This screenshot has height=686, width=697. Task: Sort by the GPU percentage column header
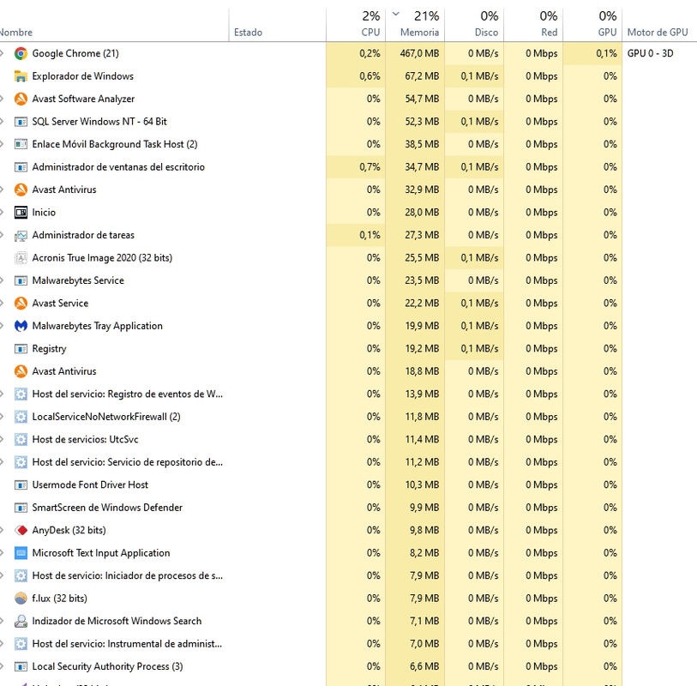tap(592, 25)
